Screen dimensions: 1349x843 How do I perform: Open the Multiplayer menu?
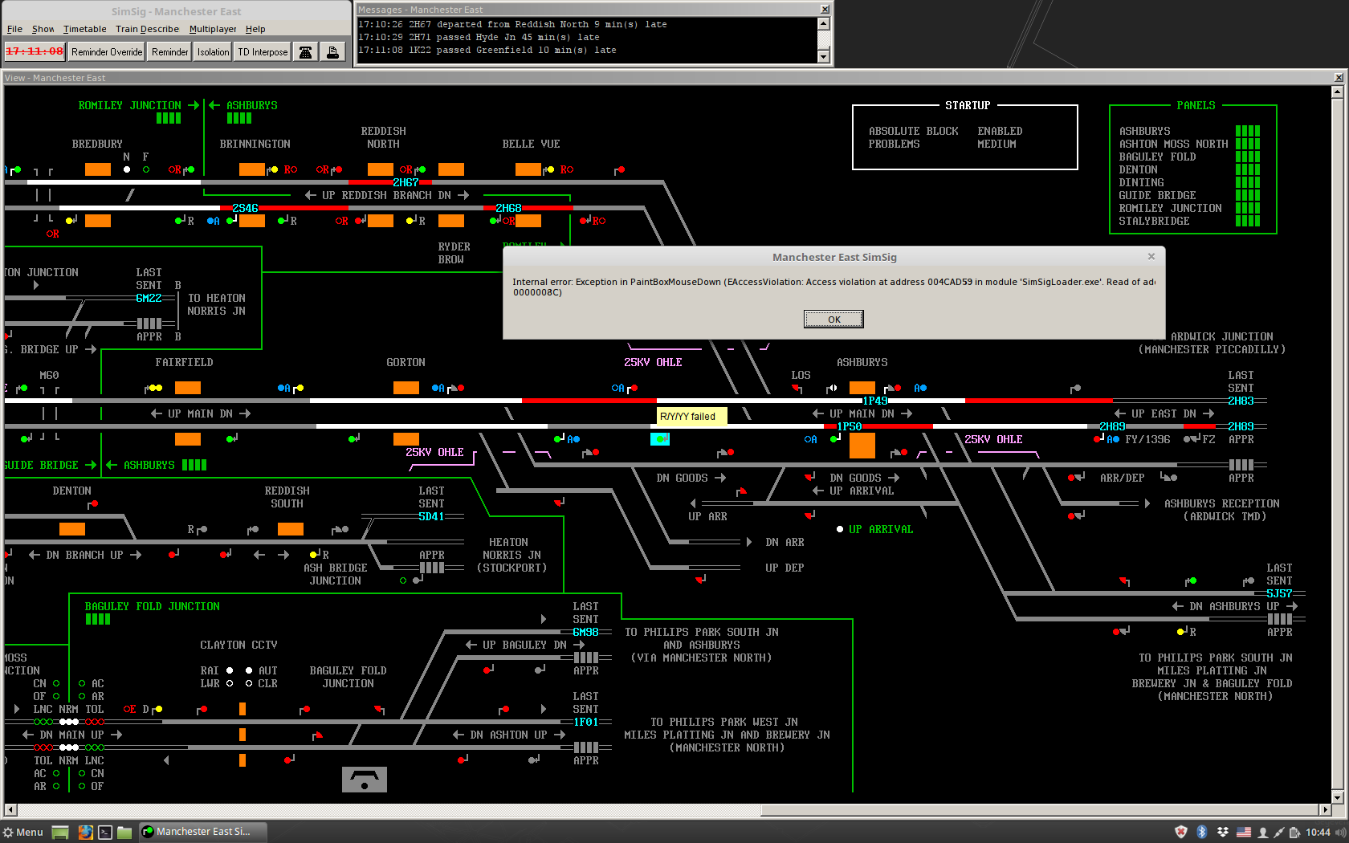coord(213,29)
